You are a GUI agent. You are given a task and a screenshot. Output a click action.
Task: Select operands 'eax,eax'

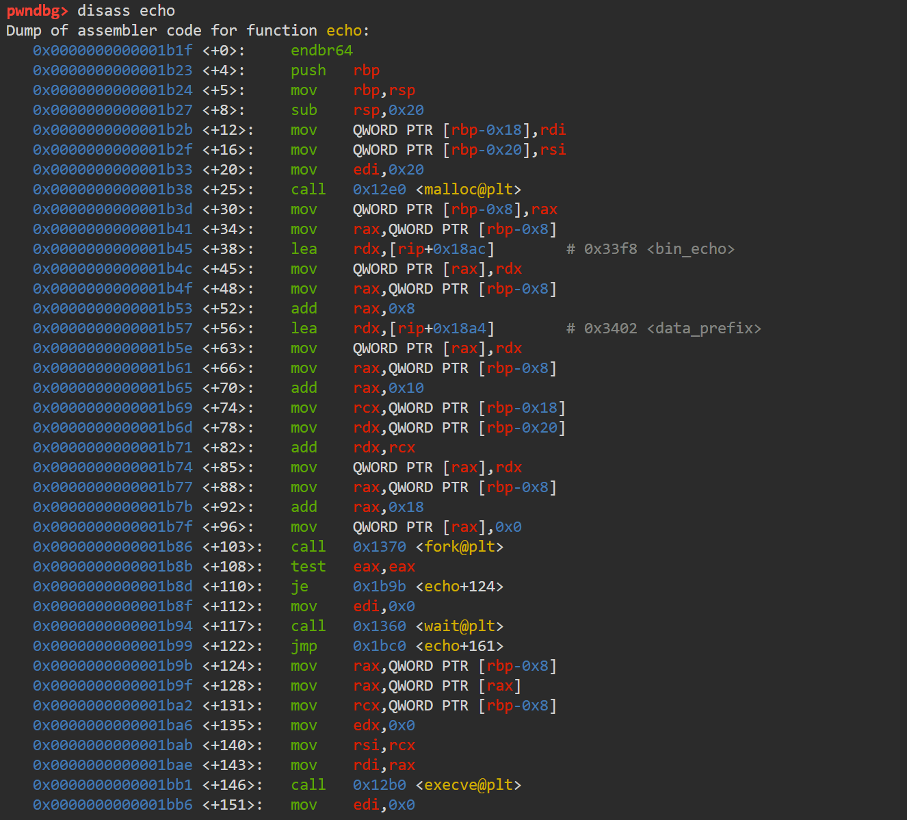(x=384, y=567)
